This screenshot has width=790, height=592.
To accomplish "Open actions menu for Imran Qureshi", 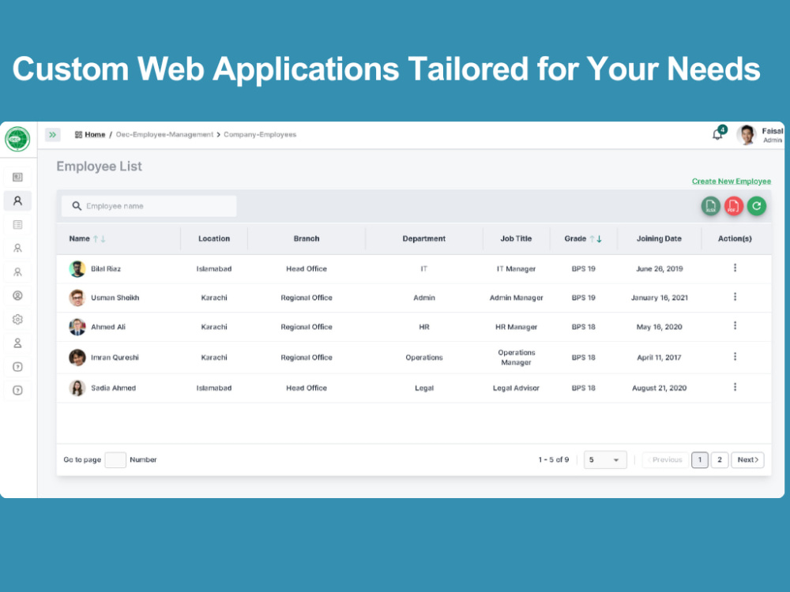I will [x=735, y=357].
